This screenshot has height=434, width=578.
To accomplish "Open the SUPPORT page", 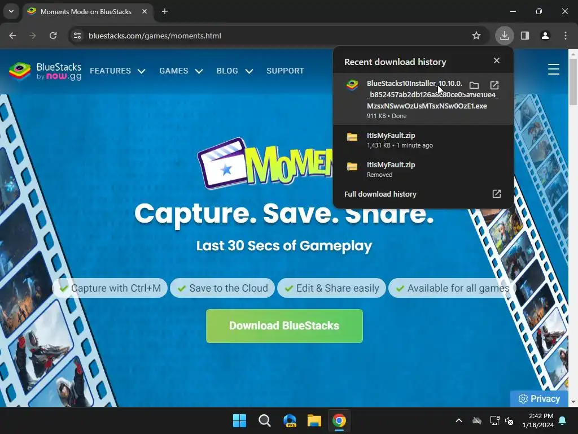I will pyautogui.click(x=285, y=71).
